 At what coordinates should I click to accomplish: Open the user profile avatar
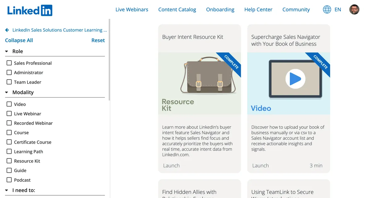click(x=354, y=9)
